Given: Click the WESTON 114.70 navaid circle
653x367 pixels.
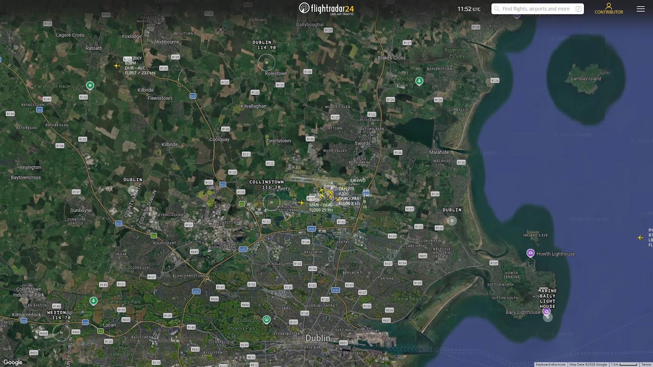Looking at the screenshot, I should [61, 332].
